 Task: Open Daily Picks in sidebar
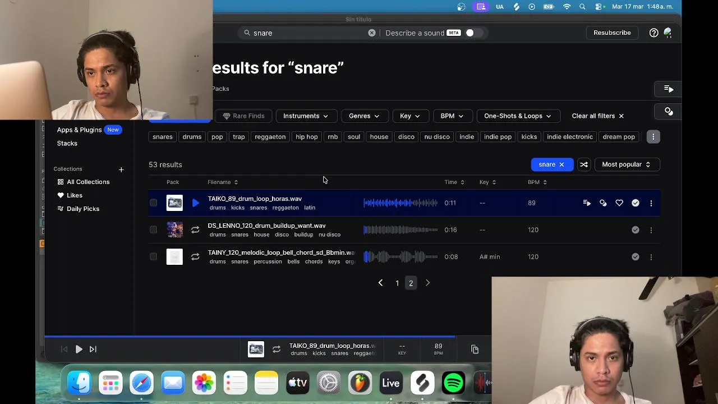(x=79, y=209)
